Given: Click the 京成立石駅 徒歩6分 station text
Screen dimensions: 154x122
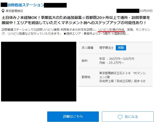Looking at the screenshot, I should (x=122, y=81).
